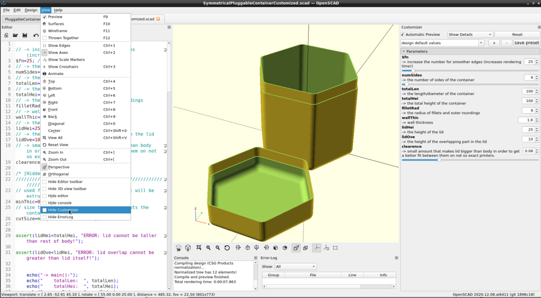Image resolution: width=541 pixels, height=298 pixels.
Task: Click the Reset button in Customizer
Action: [517, 34]
